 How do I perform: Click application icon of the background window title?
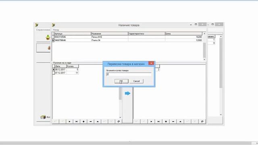[x=37, y=25]
